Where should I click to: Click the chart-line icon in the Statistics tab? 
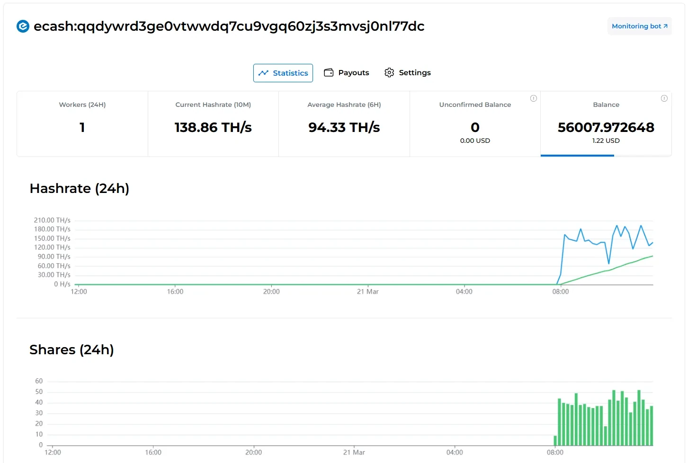pos(263,73)
